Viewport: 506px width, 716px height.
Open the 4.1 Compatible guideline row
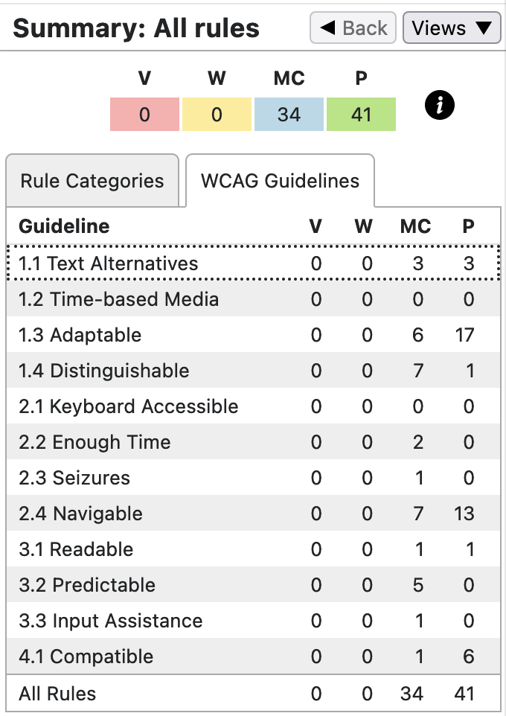click(86, 656)
